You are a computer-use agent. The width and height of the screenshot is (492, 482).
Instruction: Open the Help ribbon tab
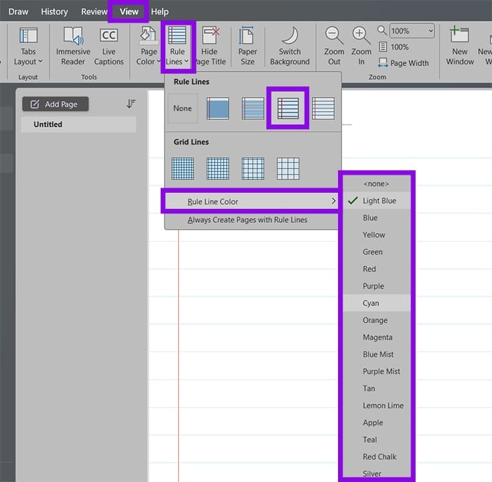[160, 11]
